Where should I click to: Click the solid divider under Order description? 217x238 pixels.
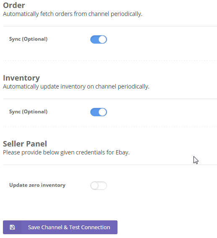tap(110, 26)
